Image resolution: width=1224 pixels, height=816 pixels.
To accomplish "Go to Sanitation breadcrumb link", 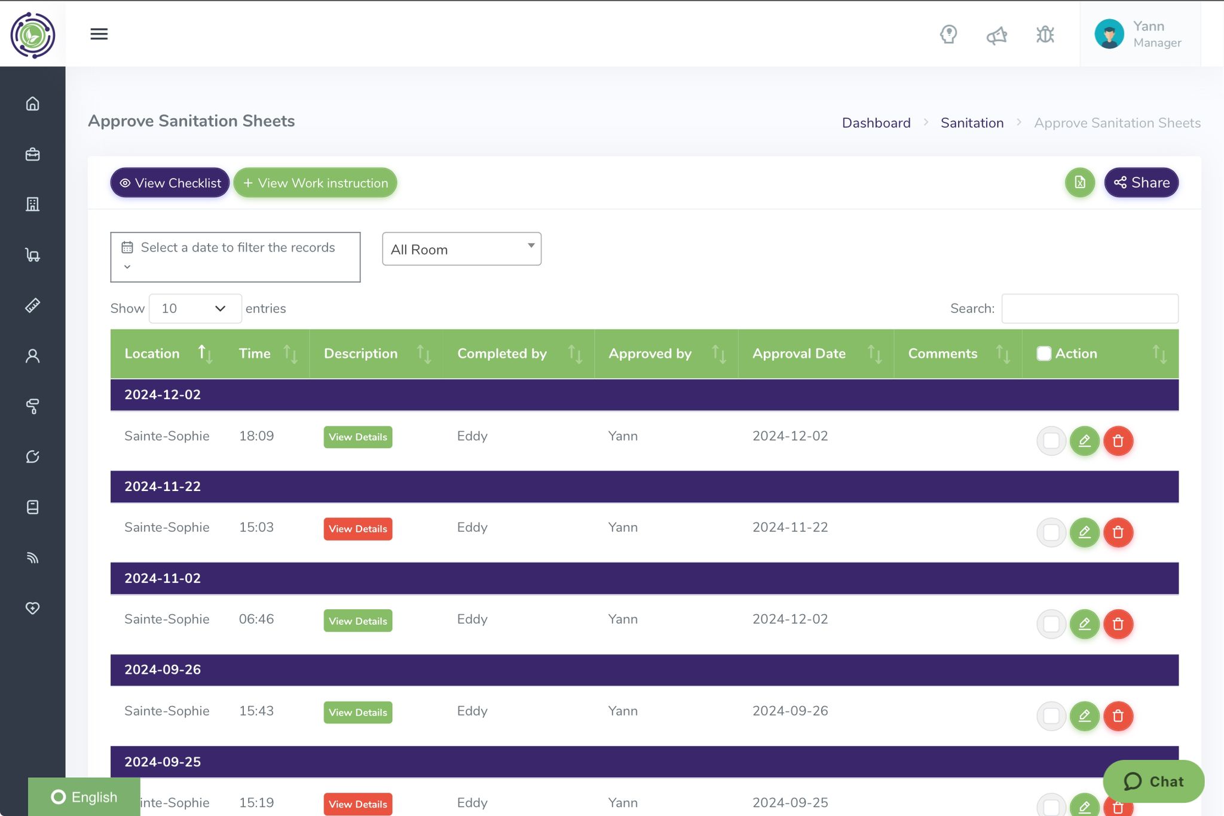I will click(x=972, y=123).
